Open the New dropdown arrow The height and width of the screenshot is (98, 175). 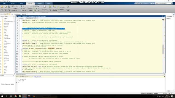(2, 10)
